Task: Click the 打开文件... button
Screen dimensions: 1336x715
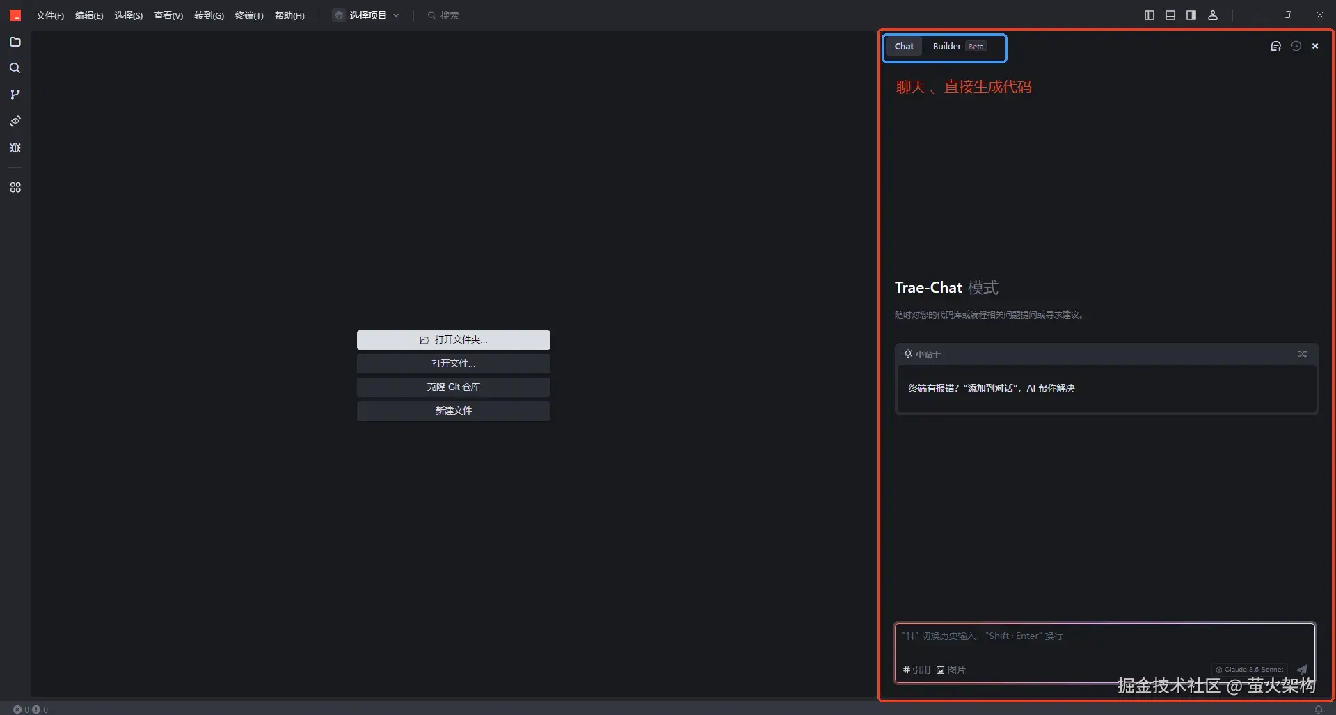Action: click(454, 364)
